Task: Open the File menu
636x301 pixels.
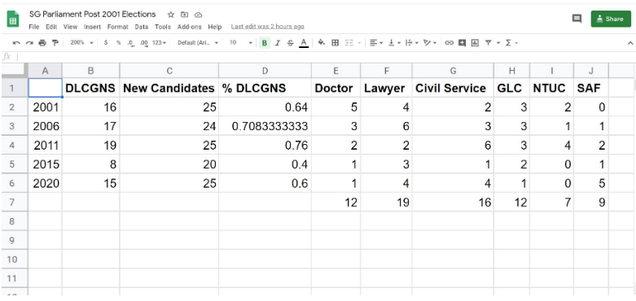Action: [34, 27]
